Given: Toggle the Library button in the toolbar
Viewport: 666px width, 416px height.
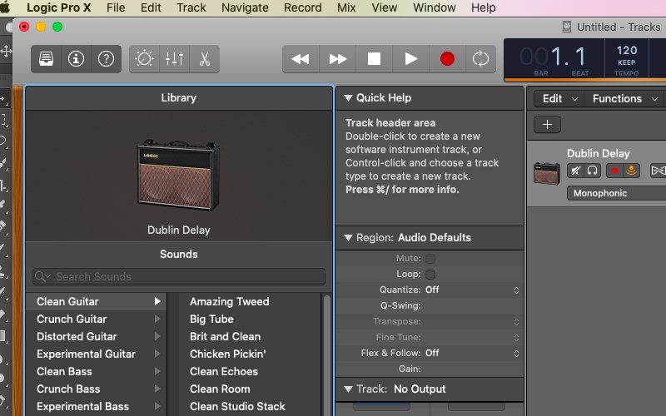Looking at the screenshot, I should coord(47,59).
